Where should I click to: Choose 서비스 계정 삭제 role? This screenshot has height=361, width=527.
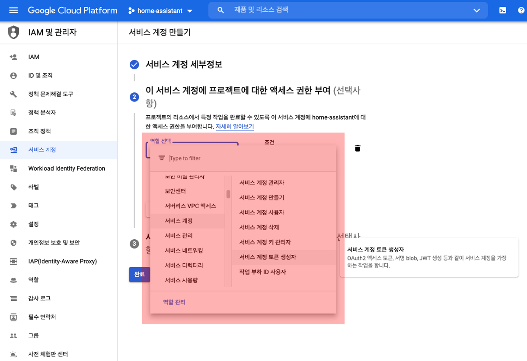pyautogui.click(x=284, y=227)
